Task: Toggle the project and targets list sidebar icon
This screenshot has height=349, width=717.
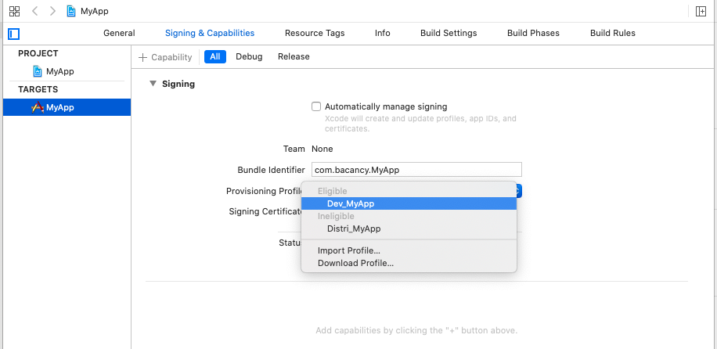Action: coord(14,34)
